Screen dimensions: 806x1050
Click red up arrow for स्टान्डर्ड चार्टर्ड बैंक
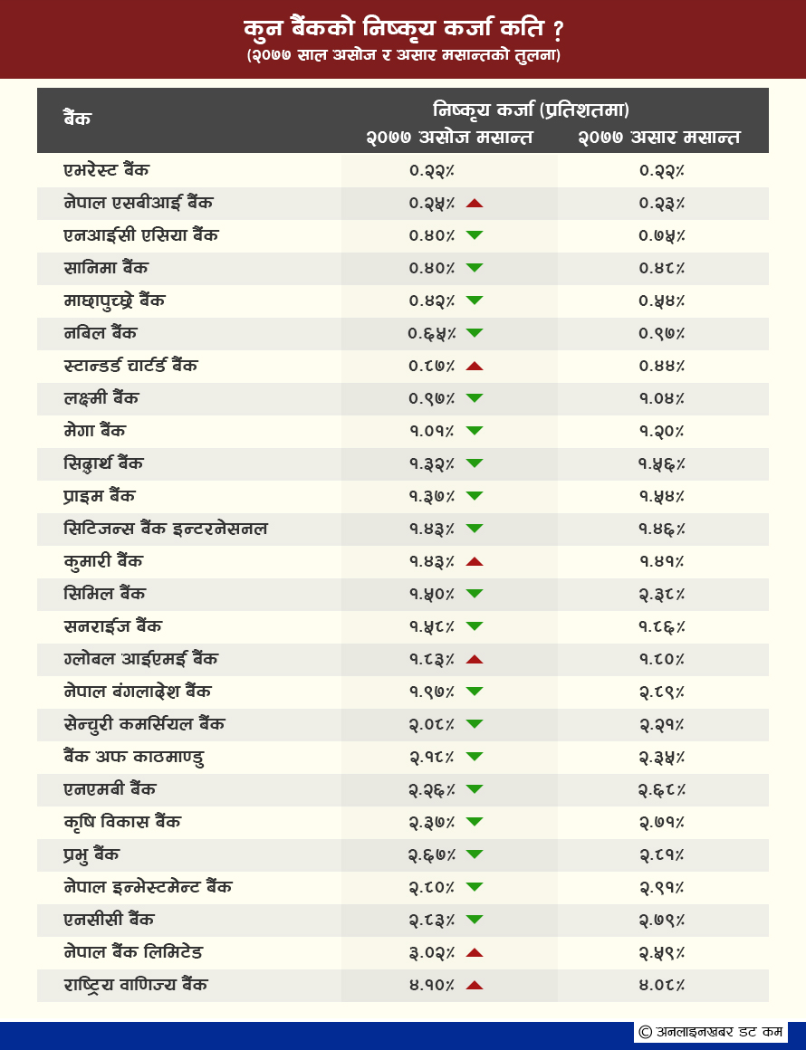click(475, 366)
